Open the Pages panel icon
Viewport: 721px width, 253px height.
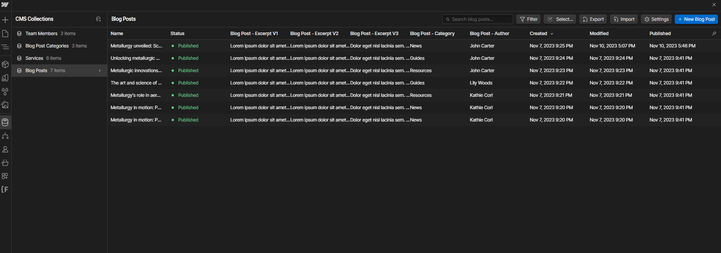[x=5, y=34]
